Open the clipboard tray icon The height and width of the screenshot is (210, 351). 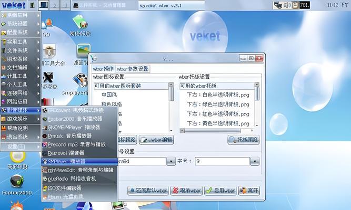[295, 5]
